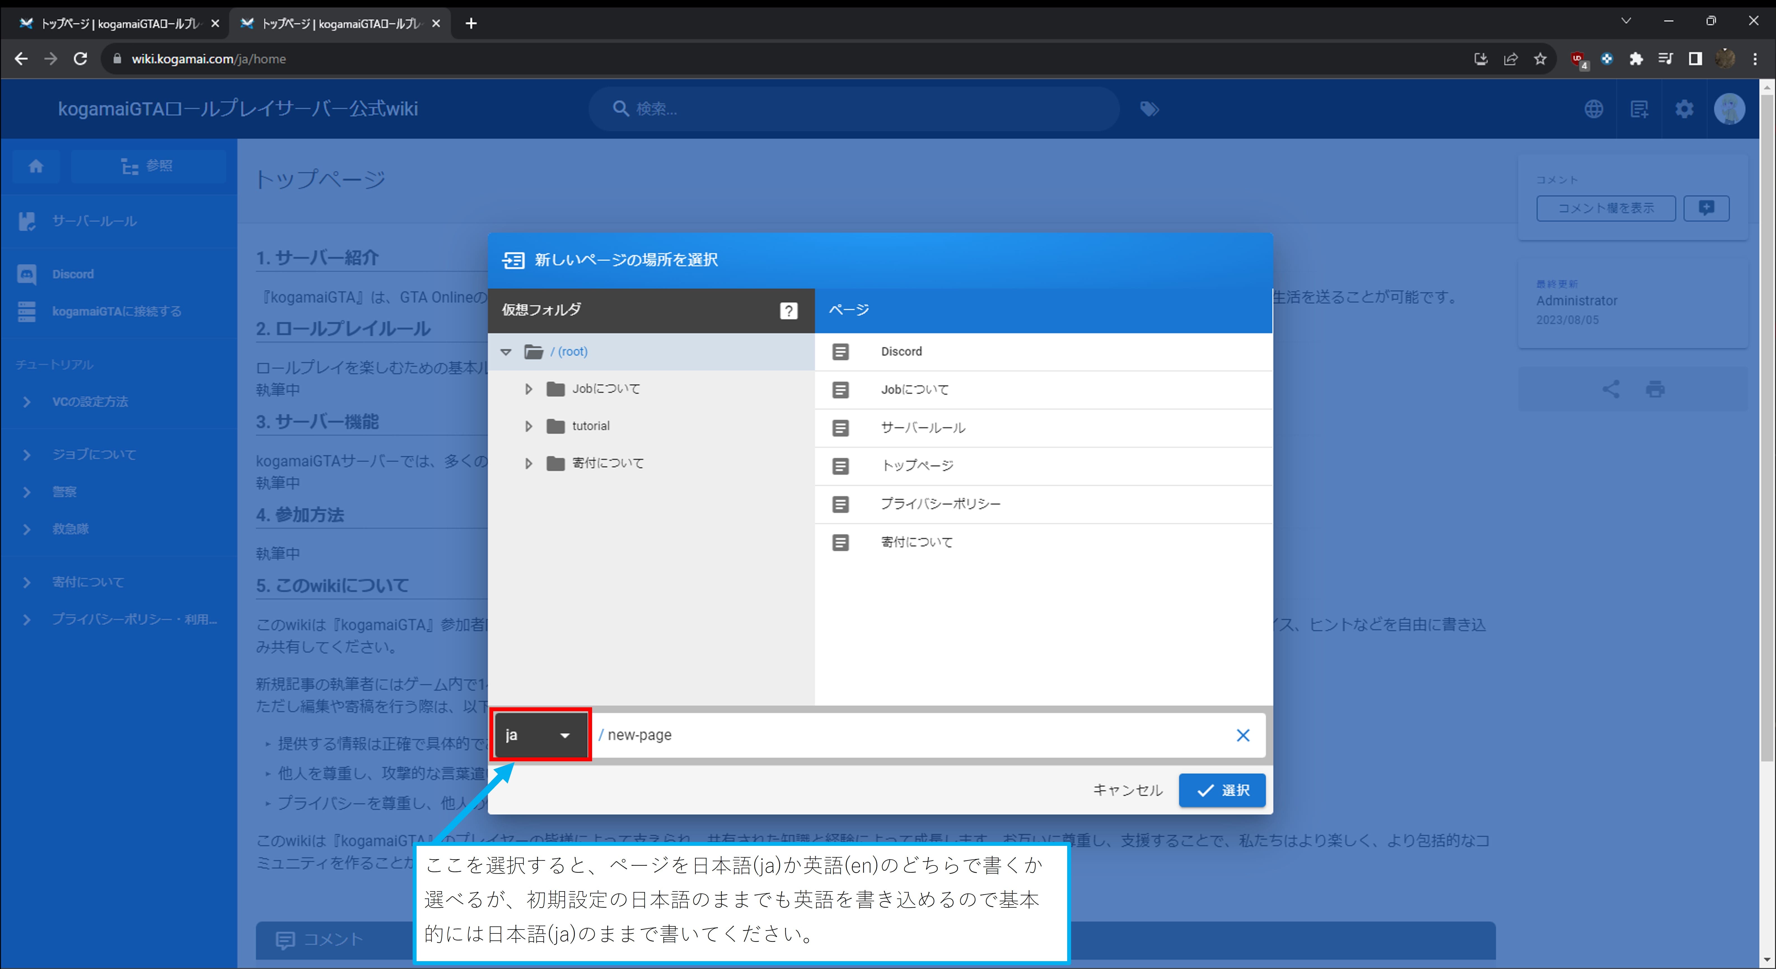The height and width of the screenshot is (969, 1776).
Task: Open the Chrome three-dot menu
Action: (x=1755, y=59)
